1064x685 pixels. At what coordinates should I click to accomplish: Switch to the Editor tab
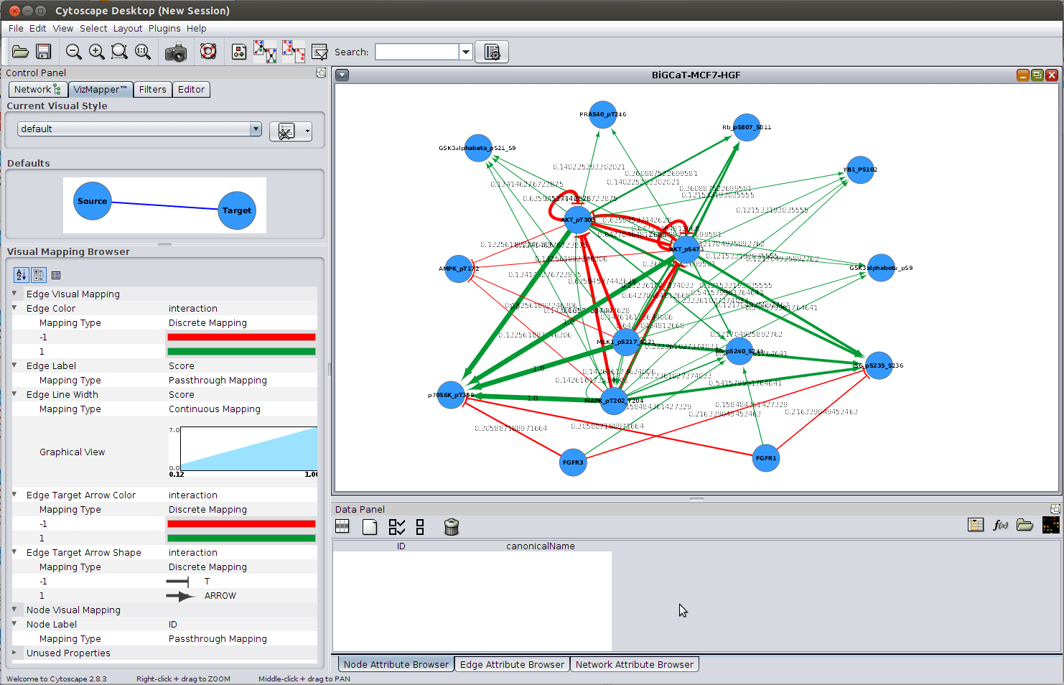tap(191, 90)
